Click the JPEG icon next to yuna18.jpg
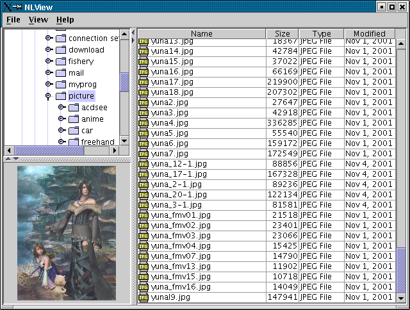The height and width of the screenshot is (310, 410). pos(143,92)
